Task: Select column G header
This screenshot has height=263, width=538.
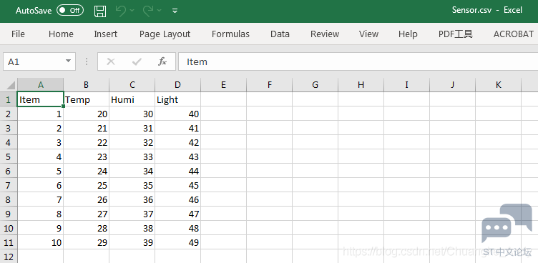Action: tap(315, 85)
